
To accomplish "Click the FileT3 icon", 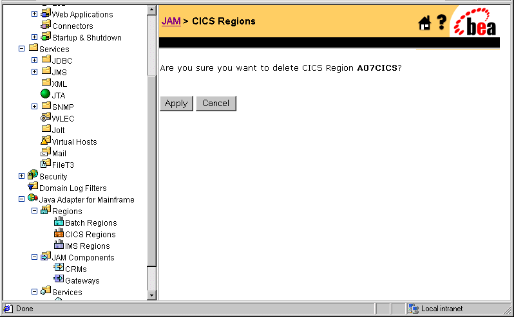I will (x=46, y=163).
